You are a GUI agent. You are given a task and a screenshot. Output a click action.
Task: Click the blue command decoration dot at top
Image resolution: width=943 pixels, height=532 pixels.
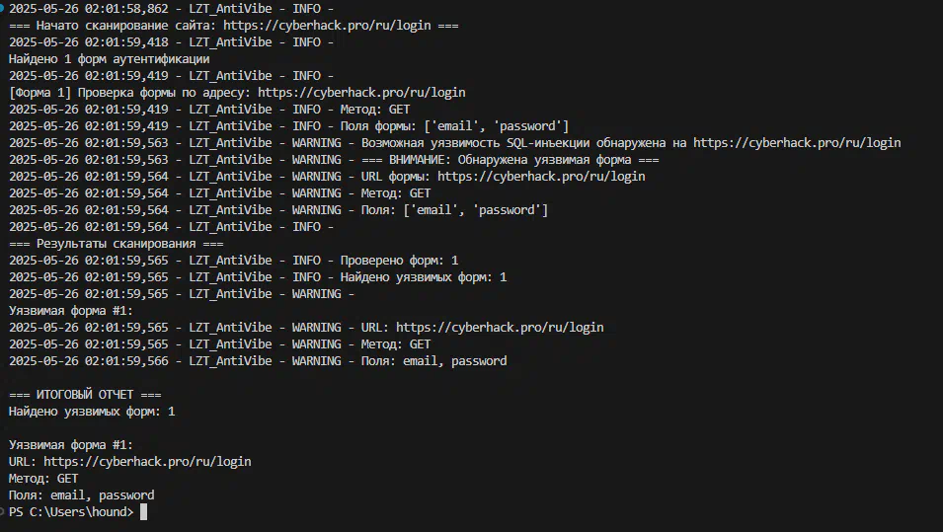pyautogui.click(x=2, y=8)
